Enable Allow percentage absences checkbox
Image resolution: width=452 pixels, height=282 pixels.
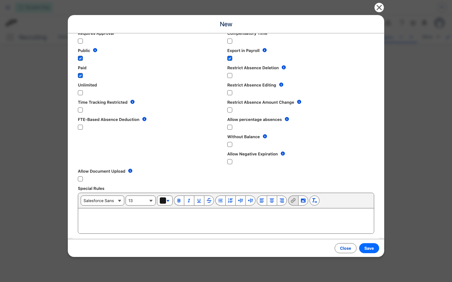pyautogui.click(x=230, y=127)
